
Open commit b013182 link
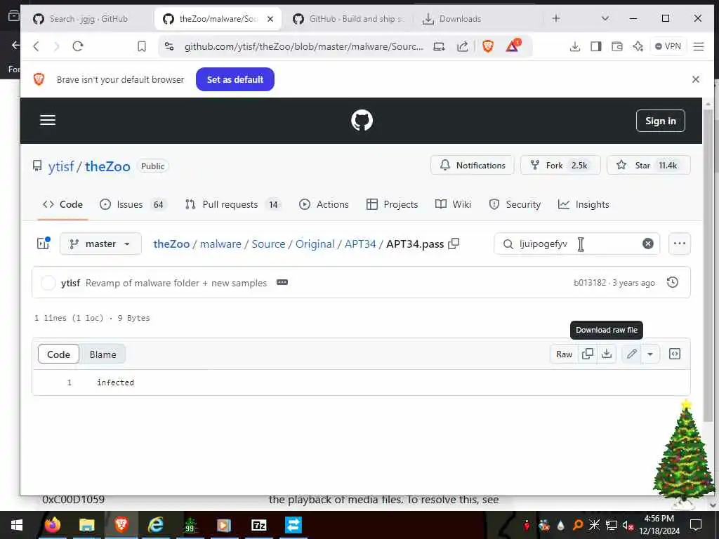tap(590, 283)
